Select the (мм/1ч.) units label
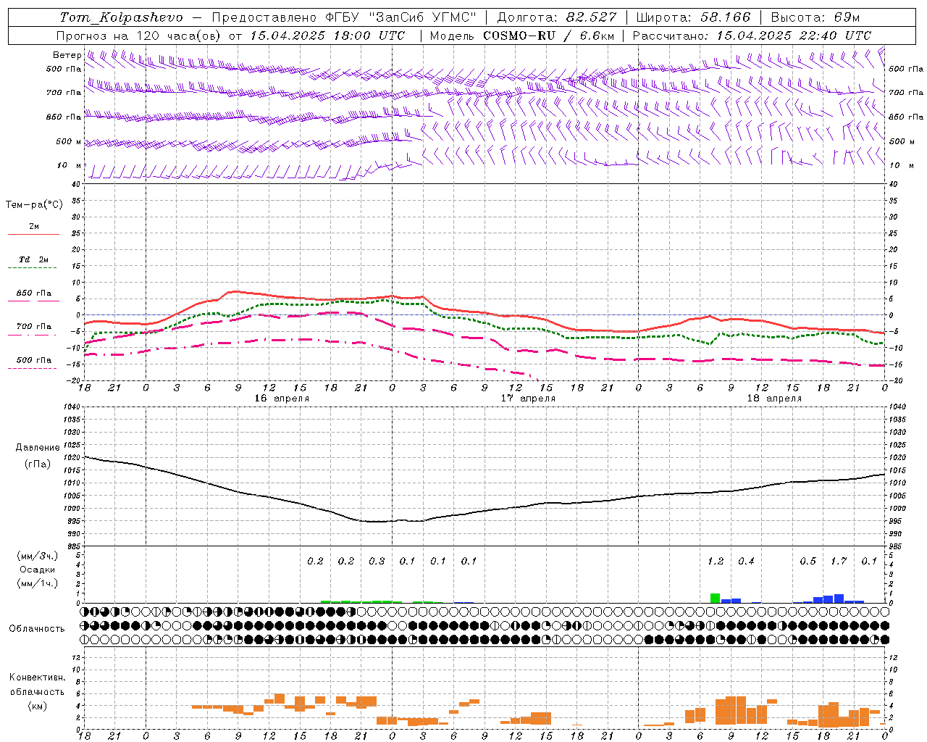 click(38, 583)
